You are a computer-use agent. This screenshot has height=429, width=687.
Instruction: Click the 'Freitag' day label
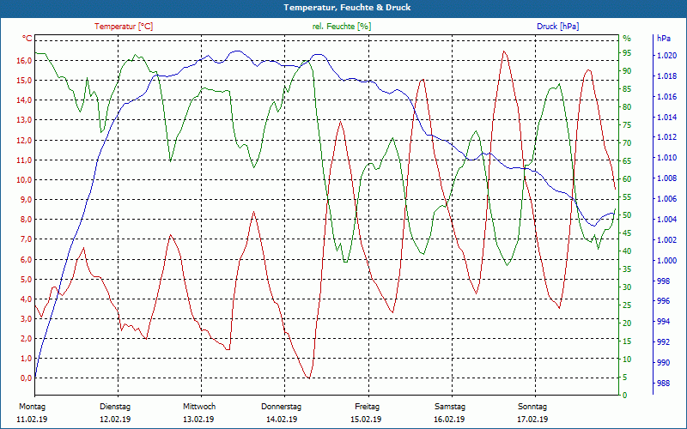pos(368,407)
